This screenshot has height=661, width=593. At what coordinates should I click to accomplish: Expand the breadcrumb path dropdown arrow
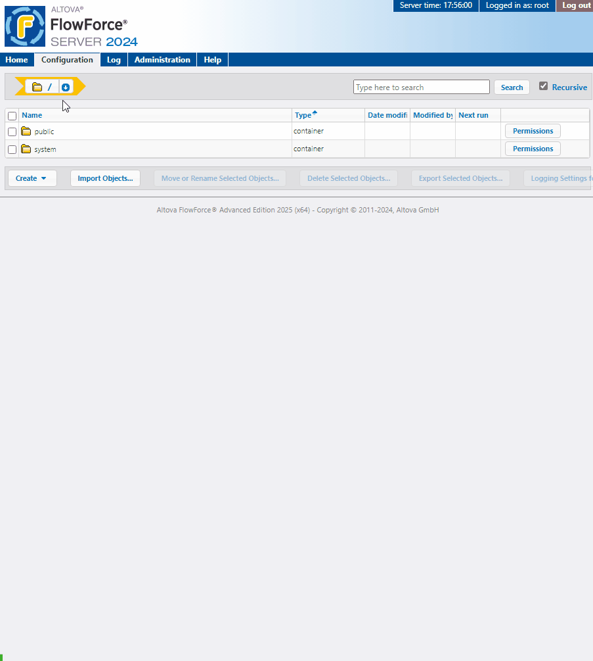(x=66, y=87)
